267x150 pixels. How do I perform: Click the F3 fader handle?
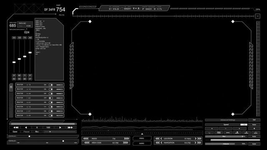click(25, 57)
